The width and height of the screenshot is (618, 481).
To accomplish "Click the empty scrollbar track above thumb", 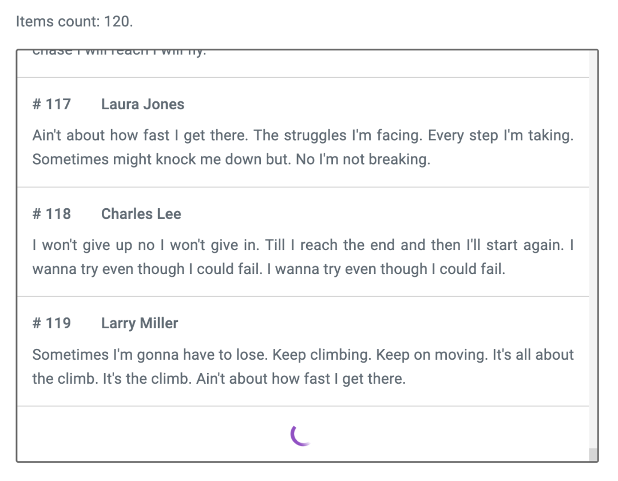I will pos(593,249).
